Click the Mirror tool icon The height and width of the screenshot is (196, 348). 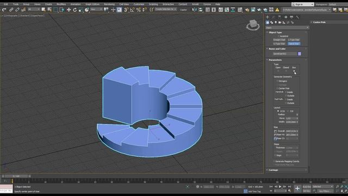pyautogui.click(x=195, y=10)
